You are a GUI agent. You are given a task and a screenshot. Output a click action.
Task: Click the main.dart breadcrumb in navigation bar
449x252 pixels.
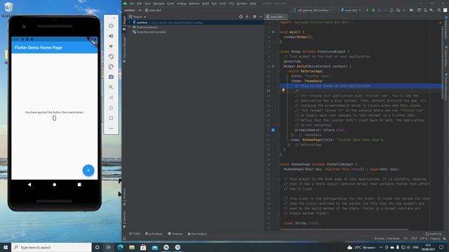tap(153, 10)
